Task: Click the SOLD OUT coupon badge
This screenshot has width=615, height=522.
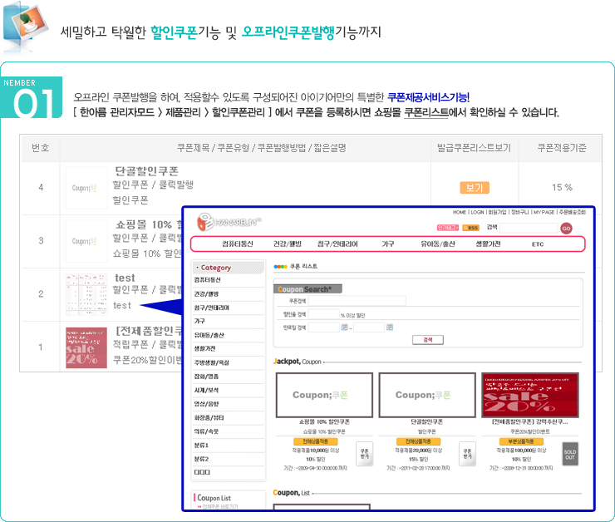Action: click(569, 454)
